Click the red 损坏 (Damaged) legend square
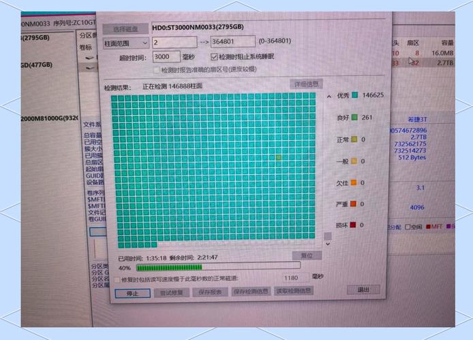The width and height of the screenshot is (473, 340). tap(354, 225)
